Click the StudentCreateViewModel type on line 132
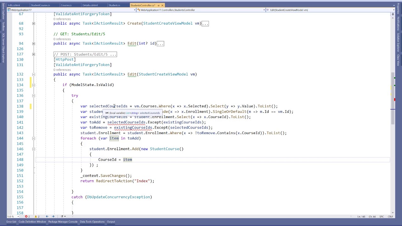 coord(163,74)
